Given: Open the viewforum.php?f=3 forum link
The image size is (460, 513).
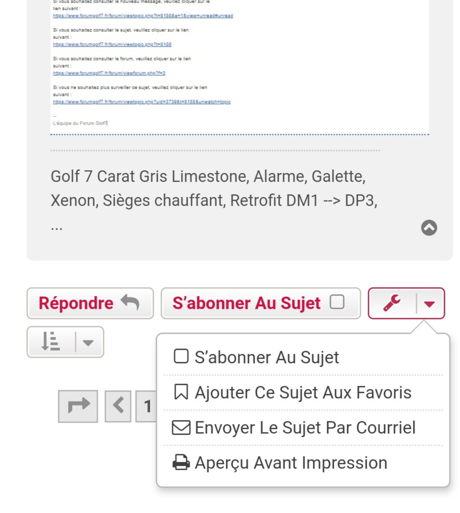Looking at the screenshot, I should tap(109, 73).
